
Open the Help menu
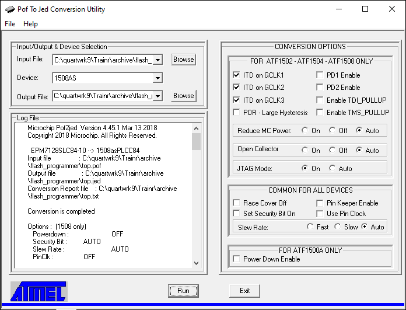pos(30,24)
